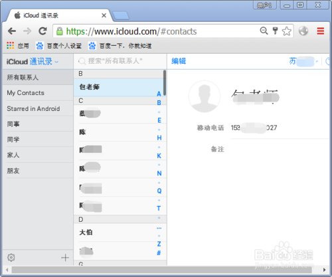332x277 pixels.
Task: Click the contact list vertical scrollbar thumb
Action: pos(165,83)
